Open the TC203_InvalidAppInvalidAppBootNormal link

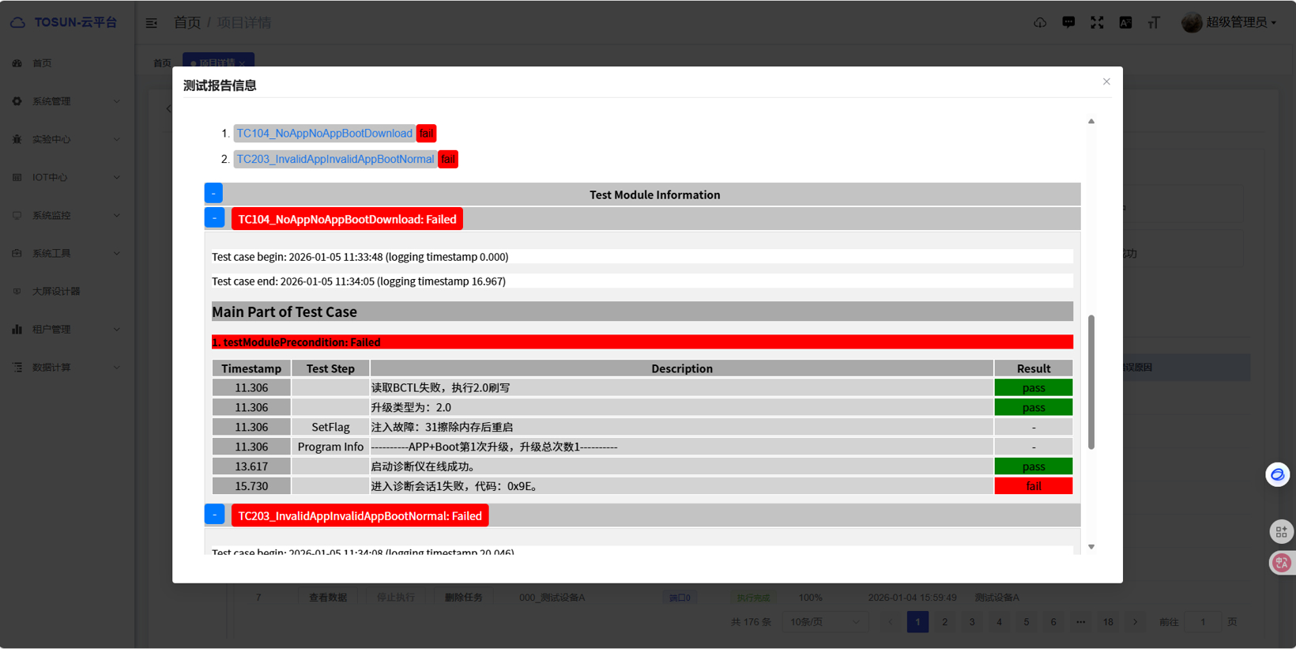[335, 159]
